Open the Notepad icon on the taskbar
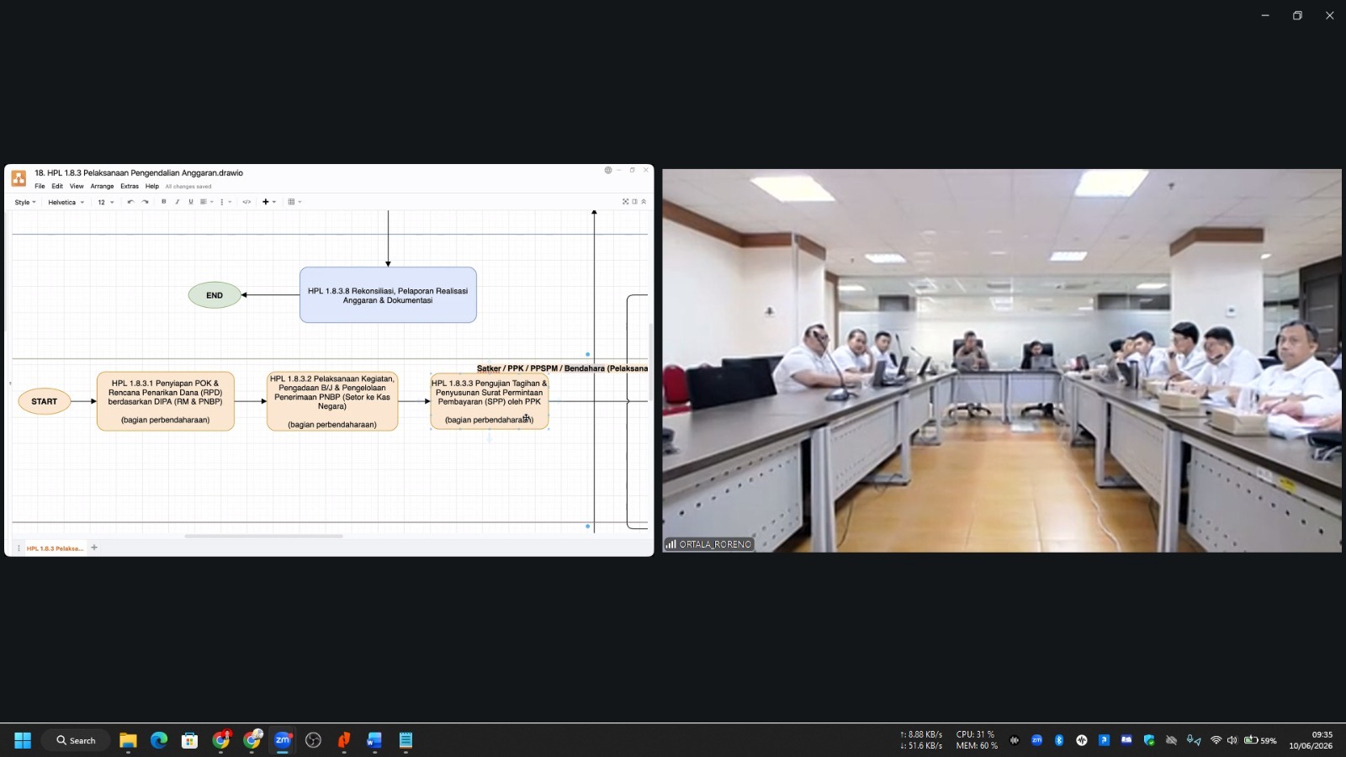 406,740
